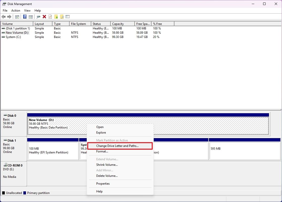This screenshot has width=282, height=202.
Task: Open the Action menu
Action: (x=16, y=11)
